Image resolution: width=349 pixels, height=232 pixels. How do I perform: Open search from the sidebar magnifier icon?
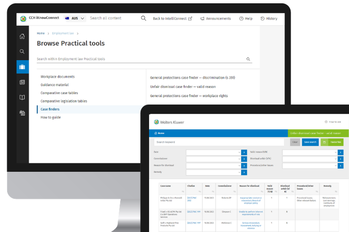22,51
